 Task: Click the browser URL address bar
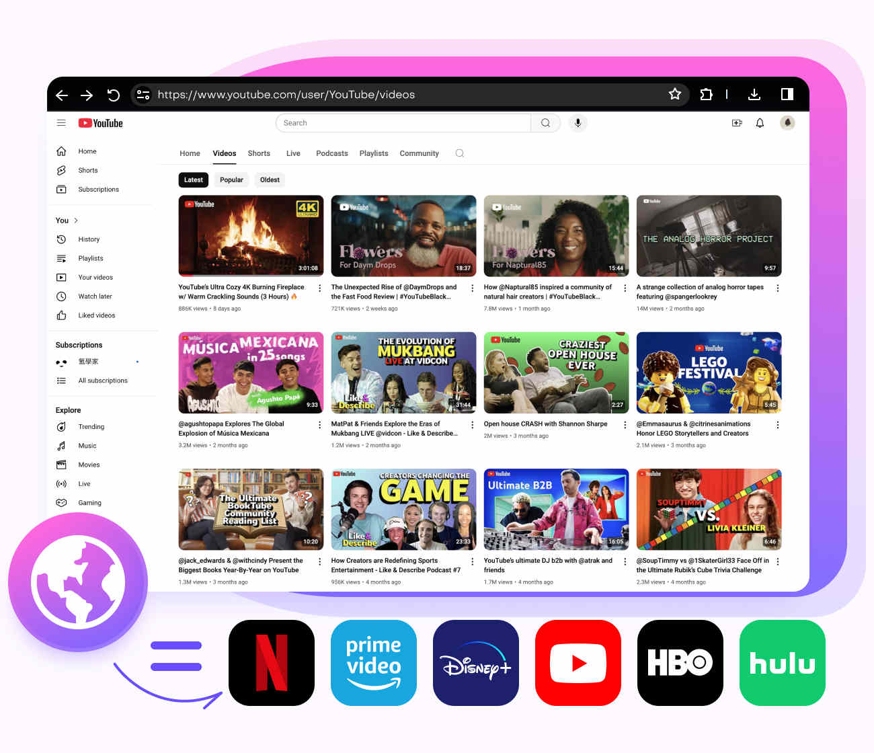tap(410, 95)
